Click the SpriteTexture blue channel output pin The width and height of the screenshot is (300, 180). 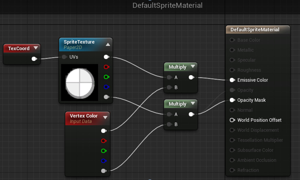coord(106,87)
